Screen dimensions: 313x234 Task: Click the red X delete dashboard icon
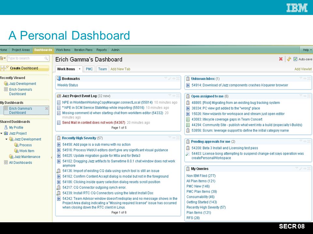click(x=281, y=59)
